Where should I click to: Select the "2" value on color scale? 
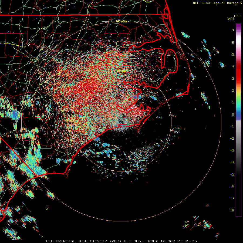233,90
